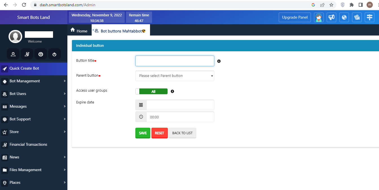This screenshot has height=190, width=379.
Task: Click the Bot Management robot icon
Action: pos(5,81)
